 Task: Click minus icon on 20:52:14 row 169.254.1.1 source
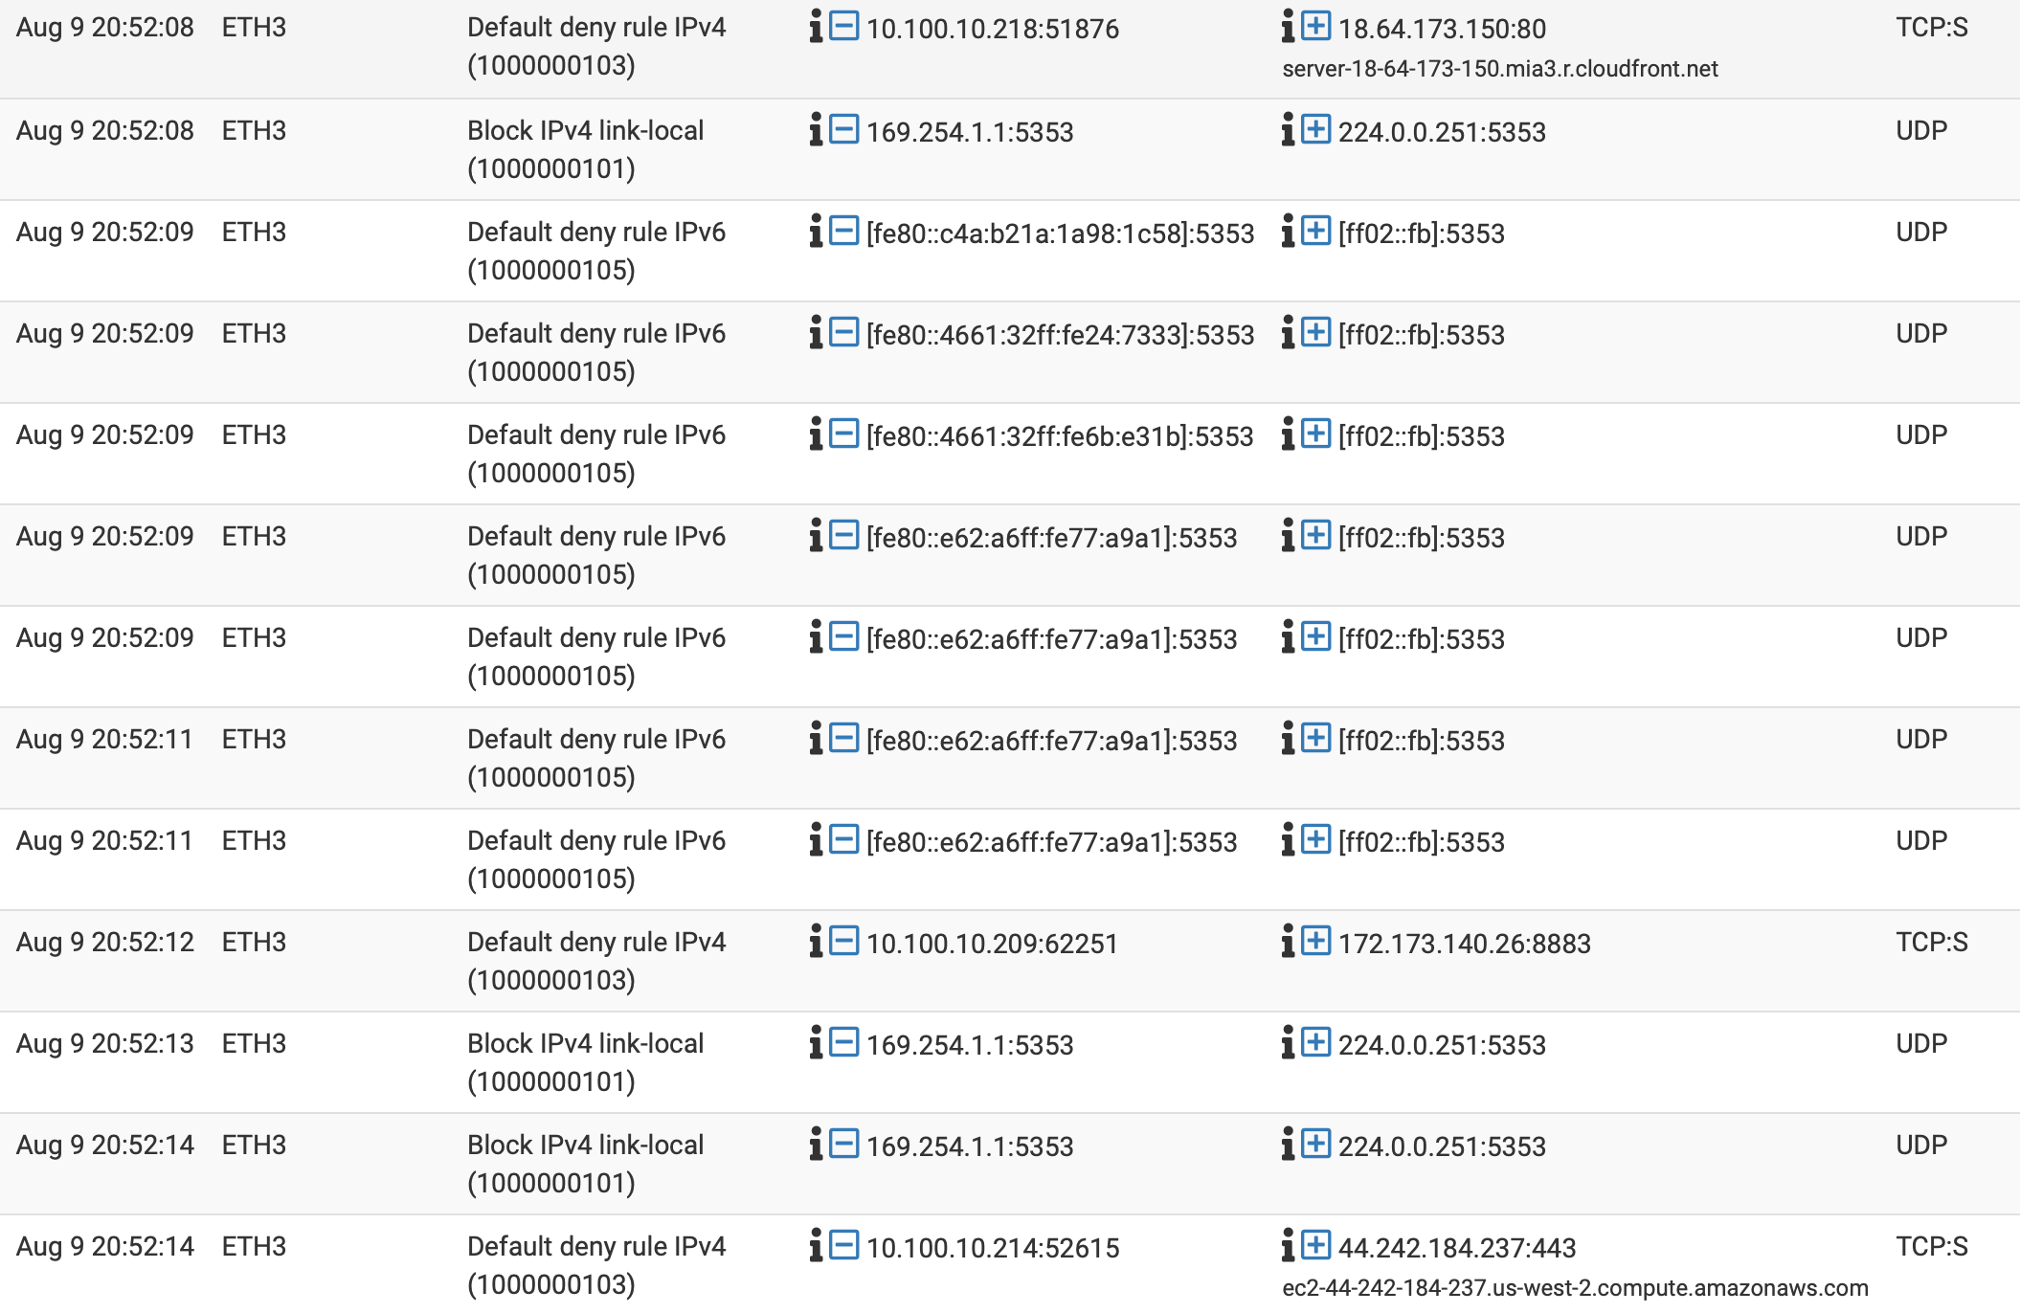point(843,1144)
